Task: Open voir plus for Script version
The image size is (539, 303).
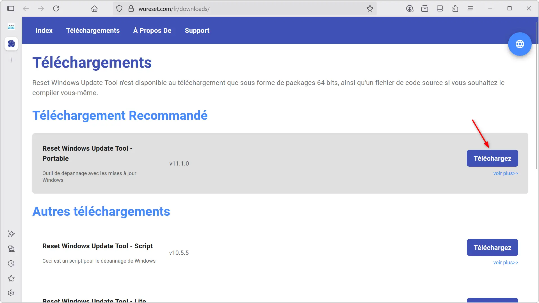Action: point(506,263)
